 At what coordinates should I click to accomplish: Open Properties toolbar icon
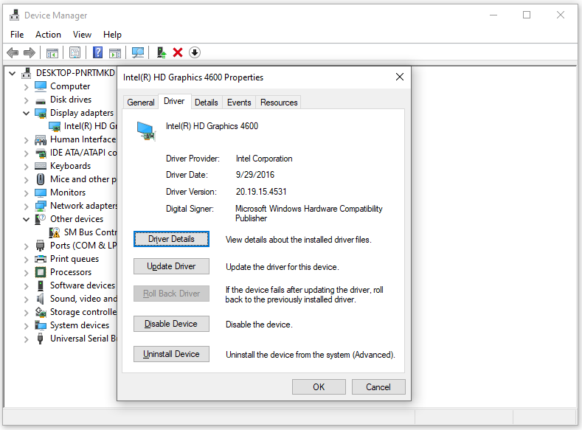point(75,52)
